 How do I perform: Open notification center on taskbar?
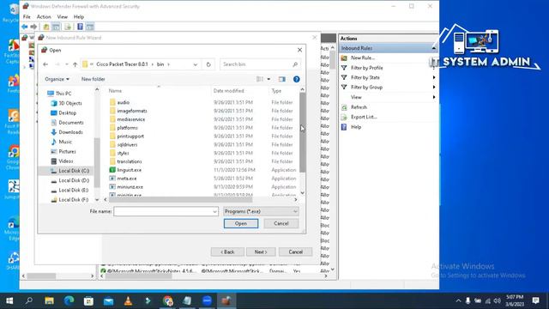point(535,300)
